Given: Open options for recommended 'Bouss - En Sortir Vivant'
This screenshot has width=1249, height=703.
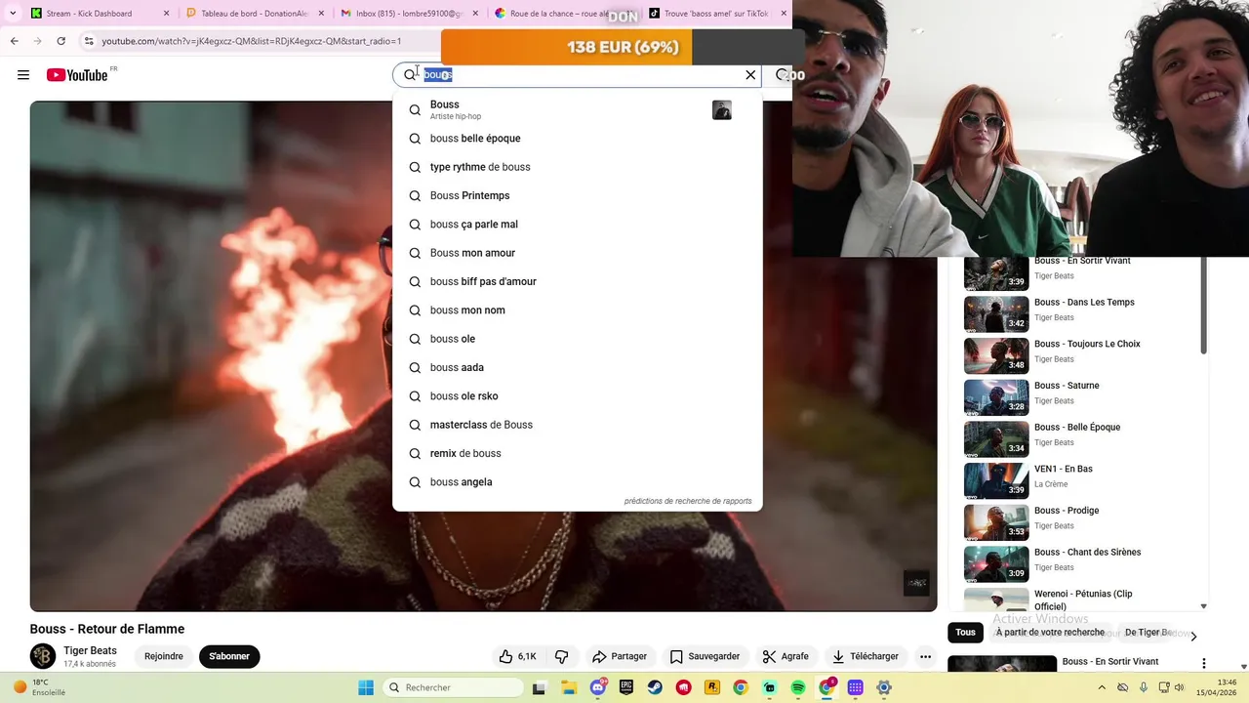Looking at the screenshot, I should point(1203,663).
